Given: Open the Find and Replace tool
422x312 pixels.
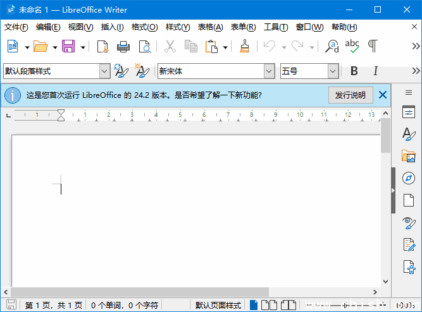Looking at the screenshot, I should click(x=332, y=46).
